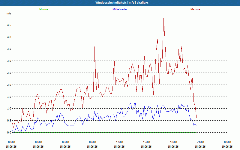This screenshot has height=150, width=240.
Task: Click the chart title Windgeschwindigkeit [m/s] skaliert
Action: (x=122, y=3)
